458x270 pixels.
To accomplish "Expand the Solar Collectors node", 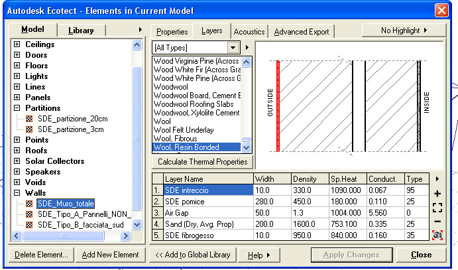I will click(17, 161).
